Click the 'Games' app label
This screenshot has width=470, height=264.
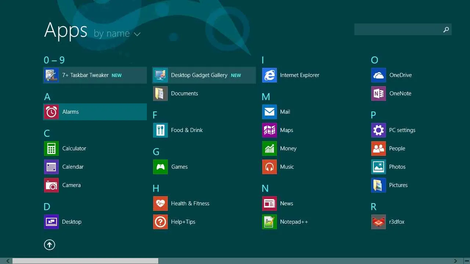[180, 167]
